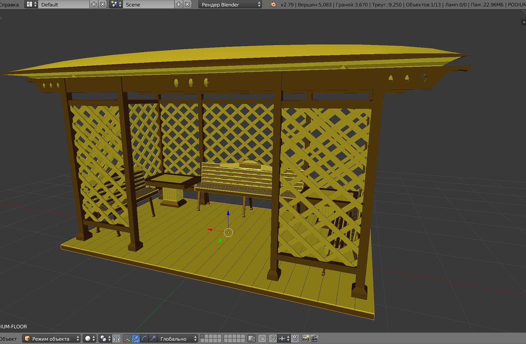Open the snap element type selector

284,339
